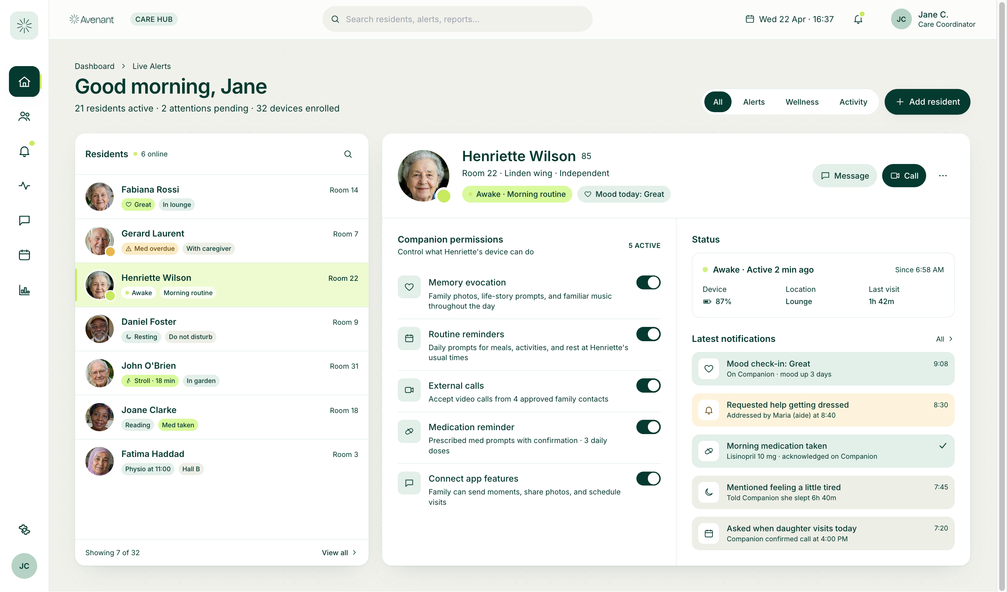The width and height of the screenshot is (1007, 592).
Task: Click the calendar icon for Routine reminders
Action: coord(409,338)
